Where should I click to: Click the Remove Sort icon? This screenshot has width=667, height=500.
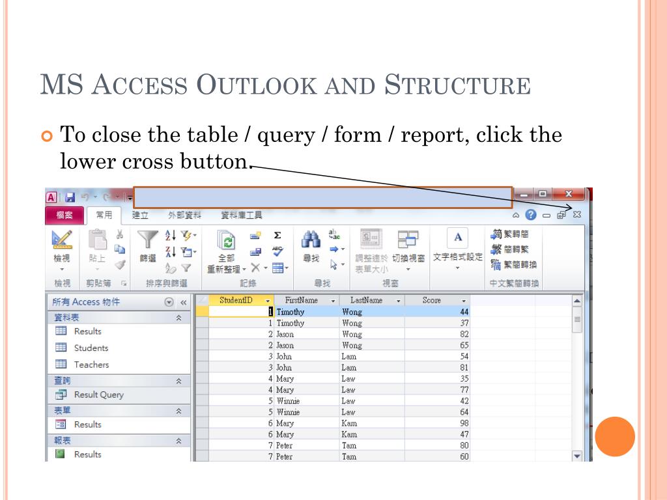click(x=170, y=268)
